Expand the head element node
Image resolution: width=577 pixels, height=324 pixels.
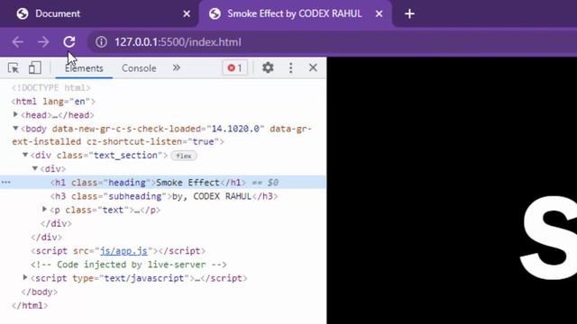tap(15, 114)
